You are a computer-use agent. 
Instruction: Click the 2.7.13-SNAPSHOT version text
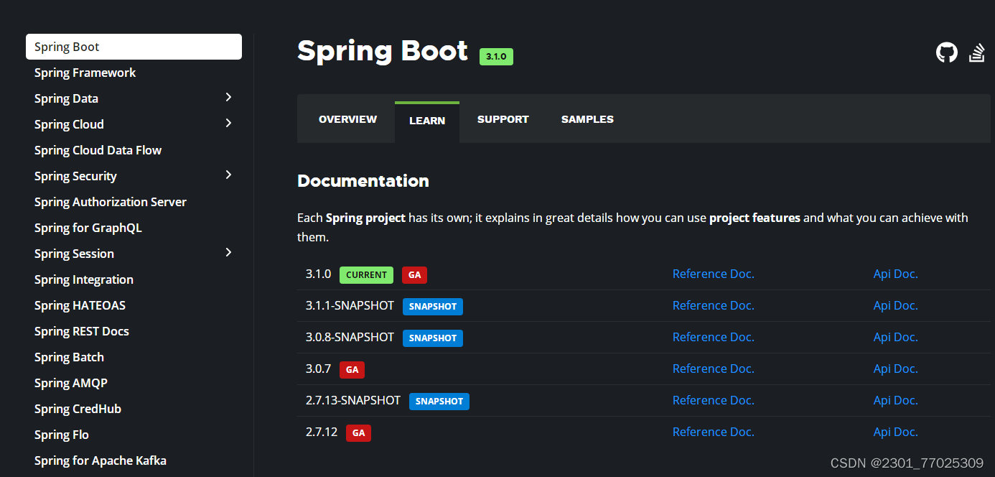pyautogui.click(x=353, y=400)
